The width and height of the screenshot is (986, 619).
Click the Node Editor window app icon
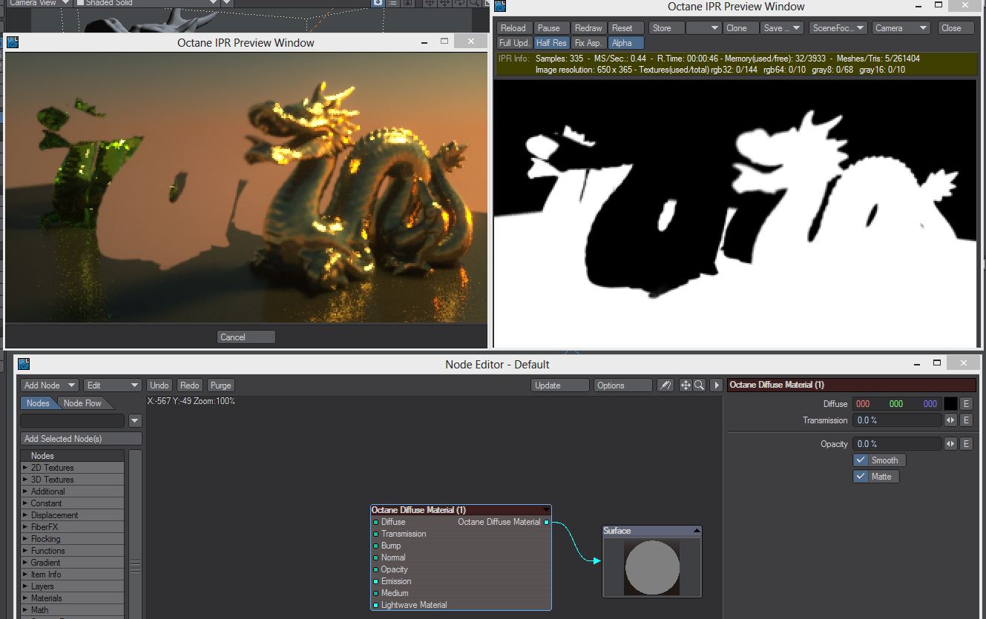pyautogui.click(x=24, y=364)
